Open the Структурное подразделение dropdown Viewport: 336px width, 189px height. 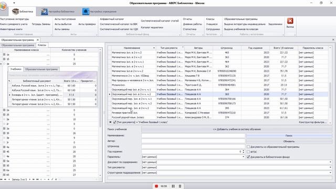330,173
